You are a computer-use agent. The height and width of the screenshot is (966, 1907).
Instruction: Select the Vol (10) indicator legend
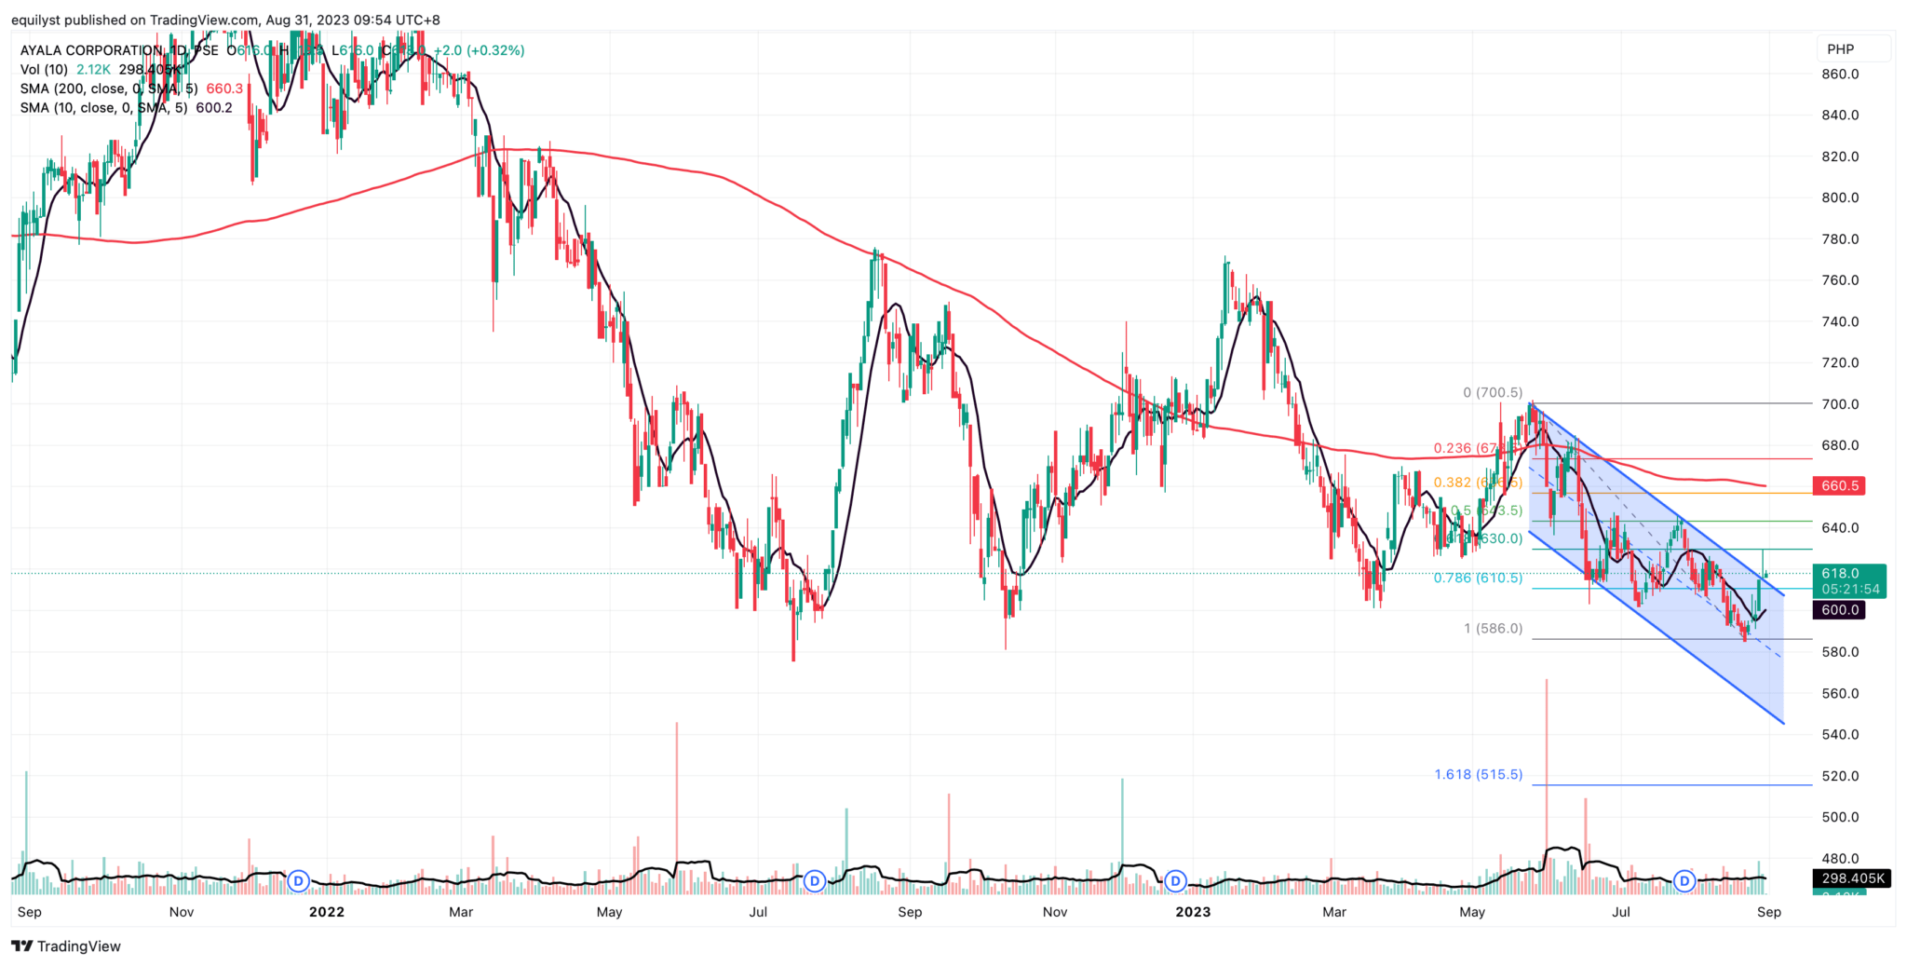pos(44,70)
